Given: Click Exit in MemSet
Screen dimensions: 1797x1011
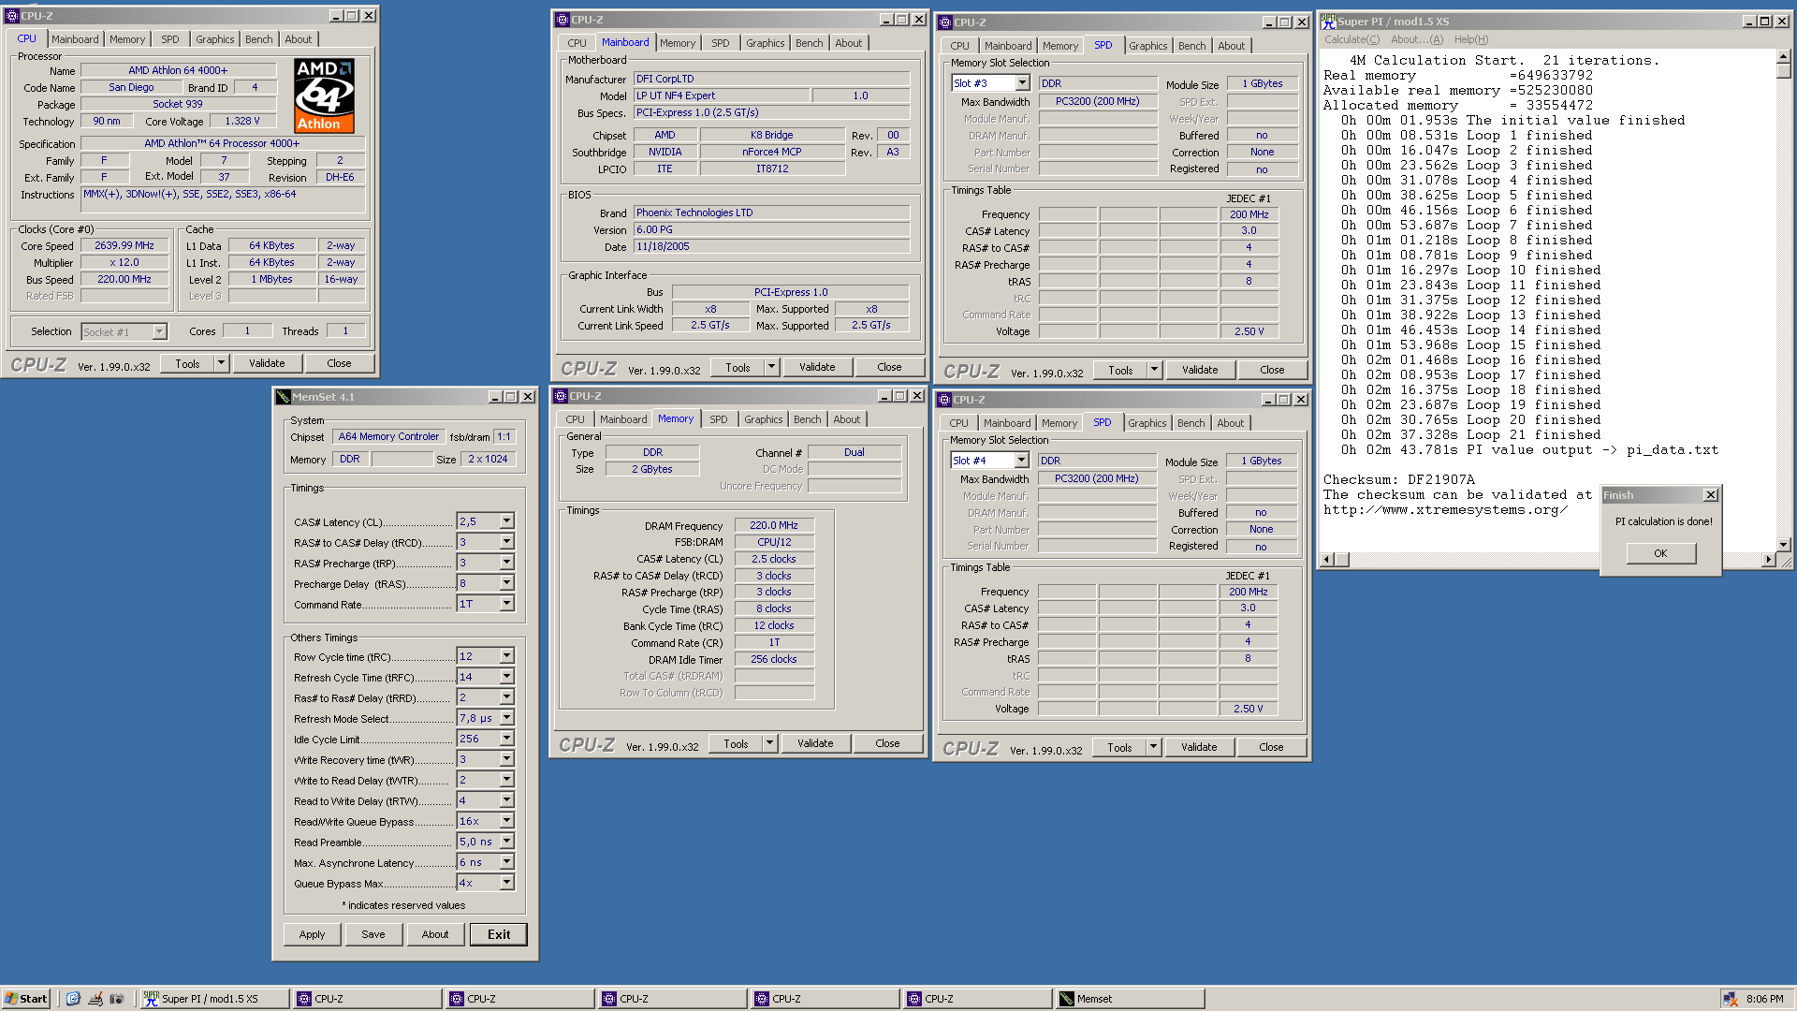Looking at the screenshot, I should (x=499, y=934).
